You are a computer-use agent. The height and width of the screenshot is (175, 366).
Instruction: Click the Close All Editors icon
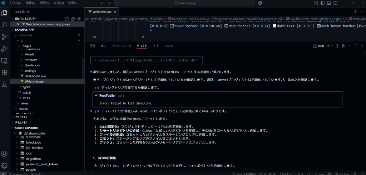click(x=79, y=19)
